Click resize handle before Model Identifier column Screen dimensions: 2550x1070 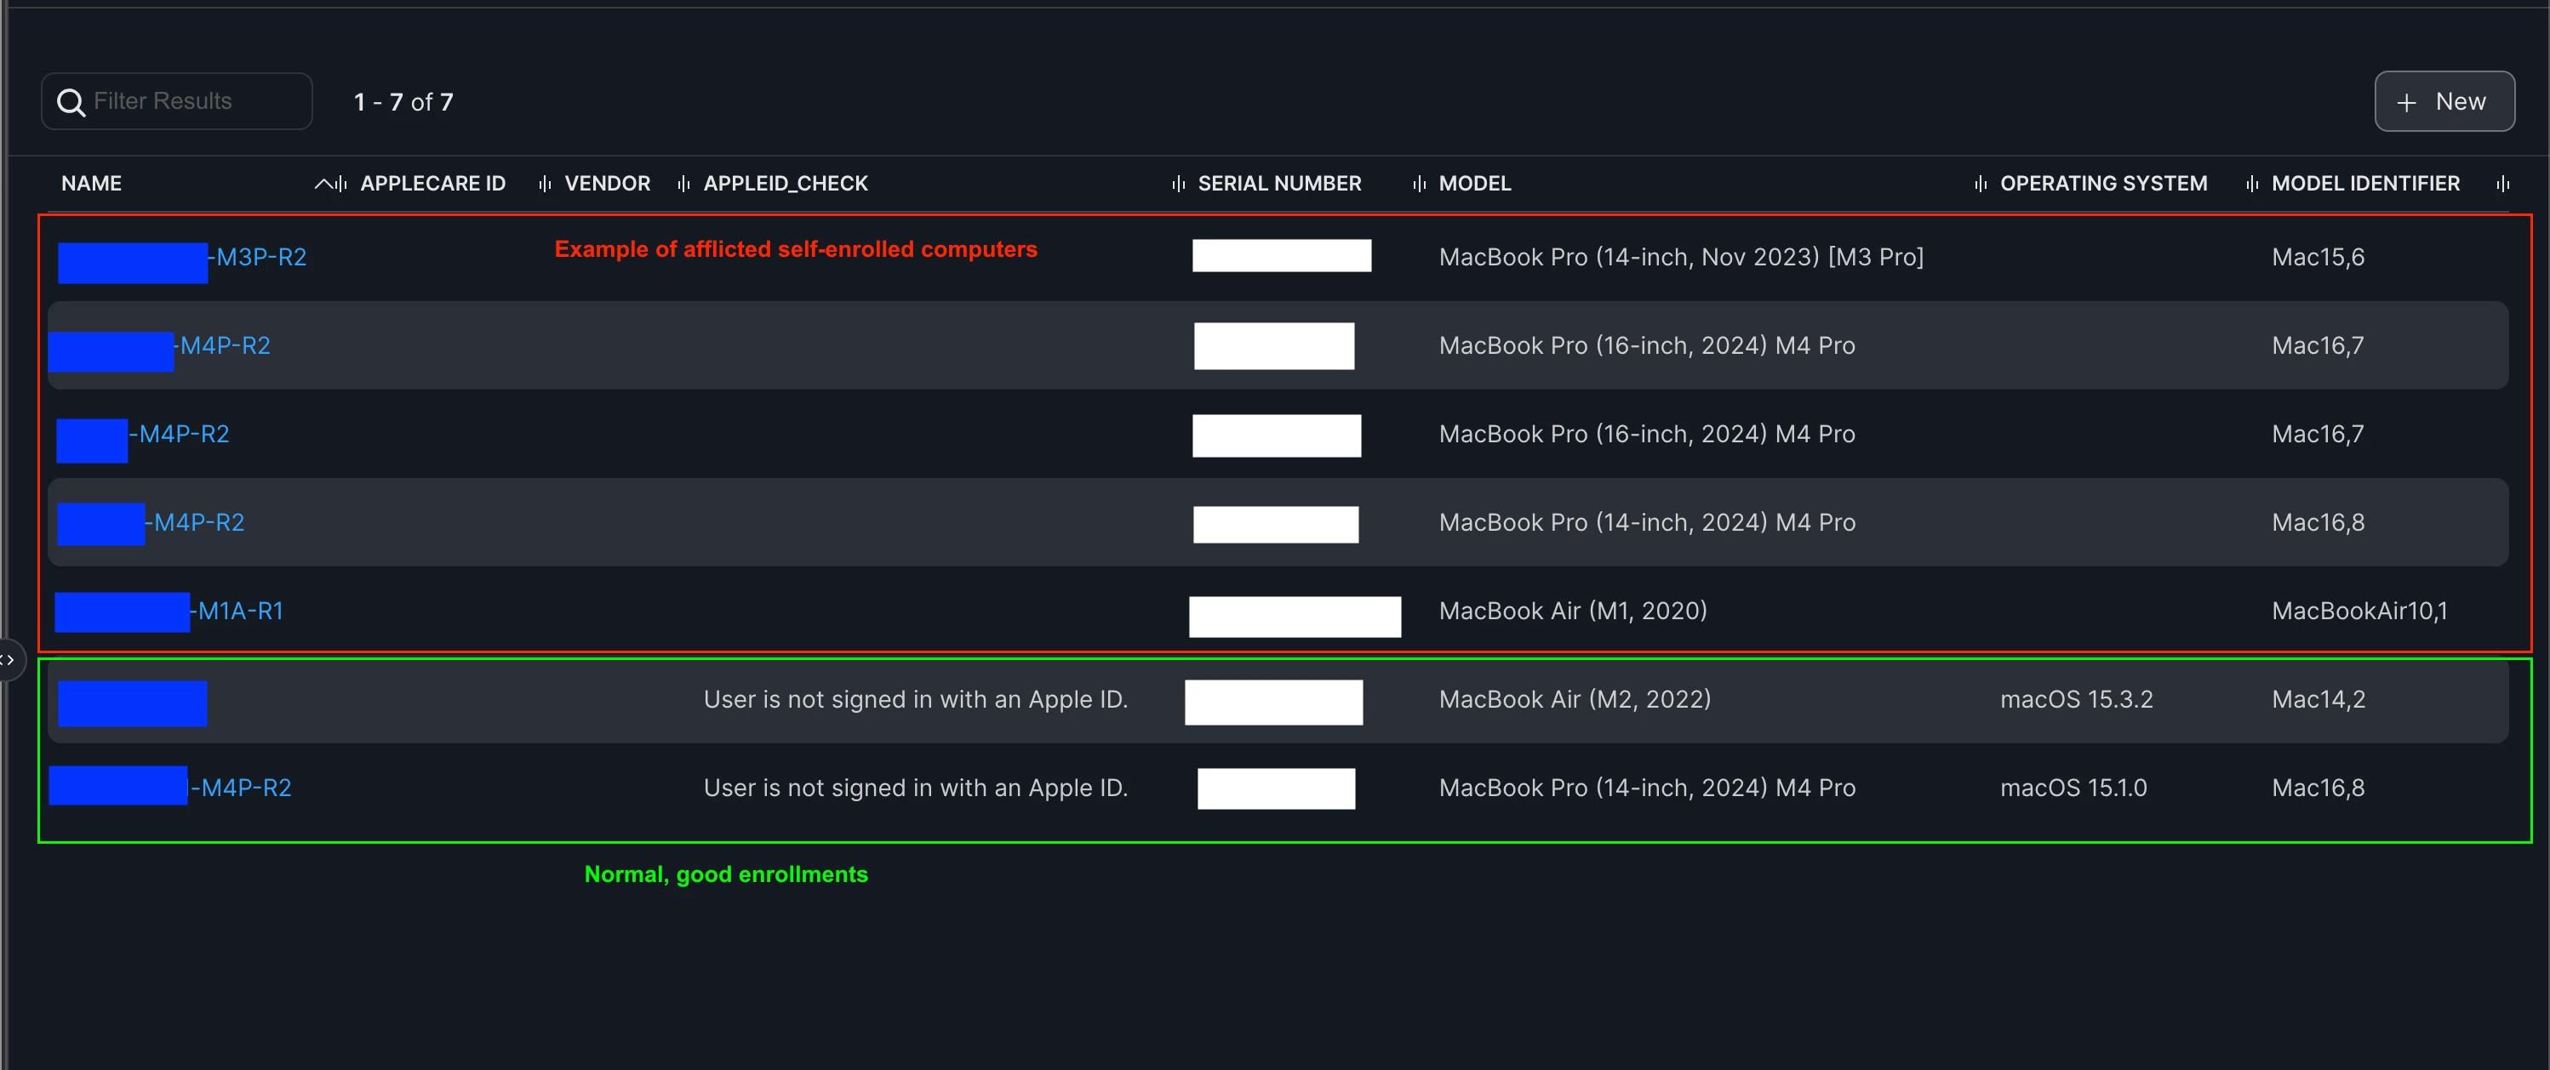tap(2252, 184)
